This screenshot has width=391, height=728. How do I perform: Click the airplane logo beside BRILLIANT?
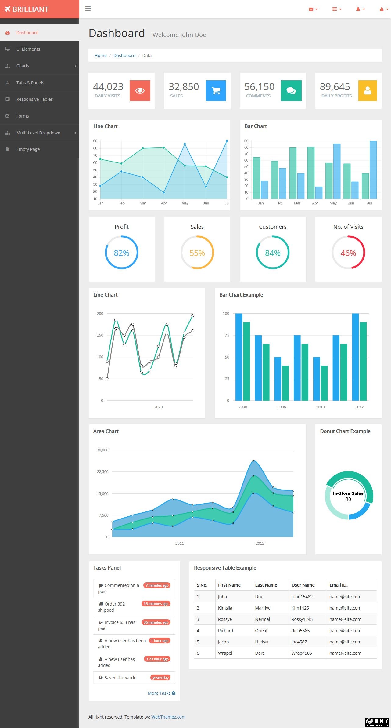click(8, 9)
